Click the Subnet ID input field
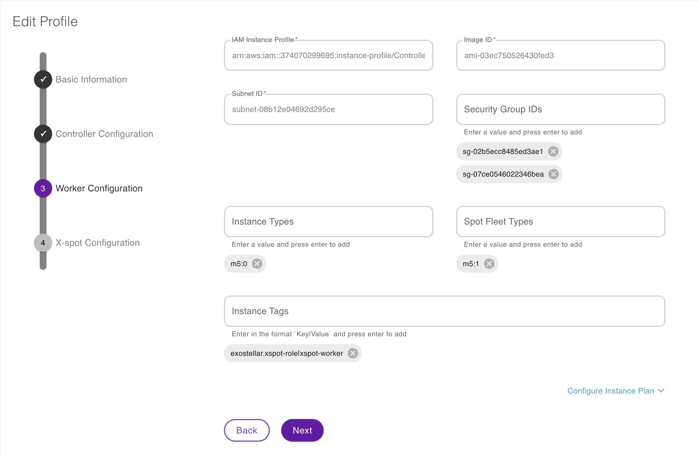Screen dimensions: 699x457 (328, 109)
